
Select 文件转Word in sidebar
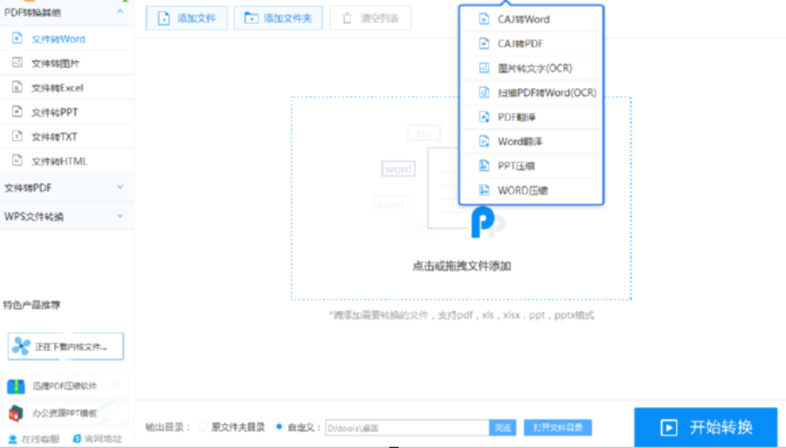(x=67, y=38)
